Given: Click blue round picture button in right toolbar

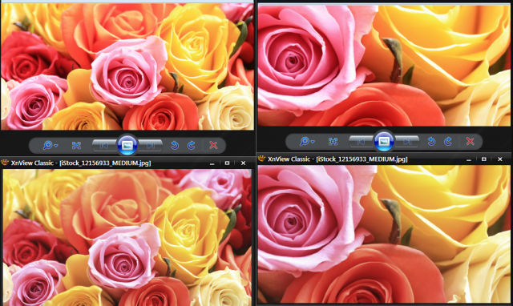Looking at the screenshot, I should [384, 141].
